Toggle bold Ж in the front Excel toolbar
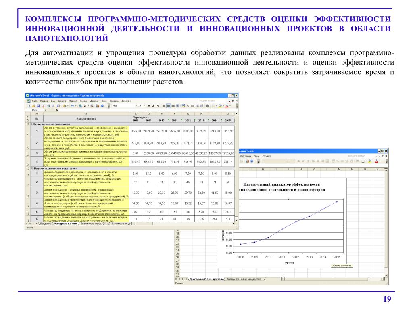413x310 pixels. pos(149,106)
